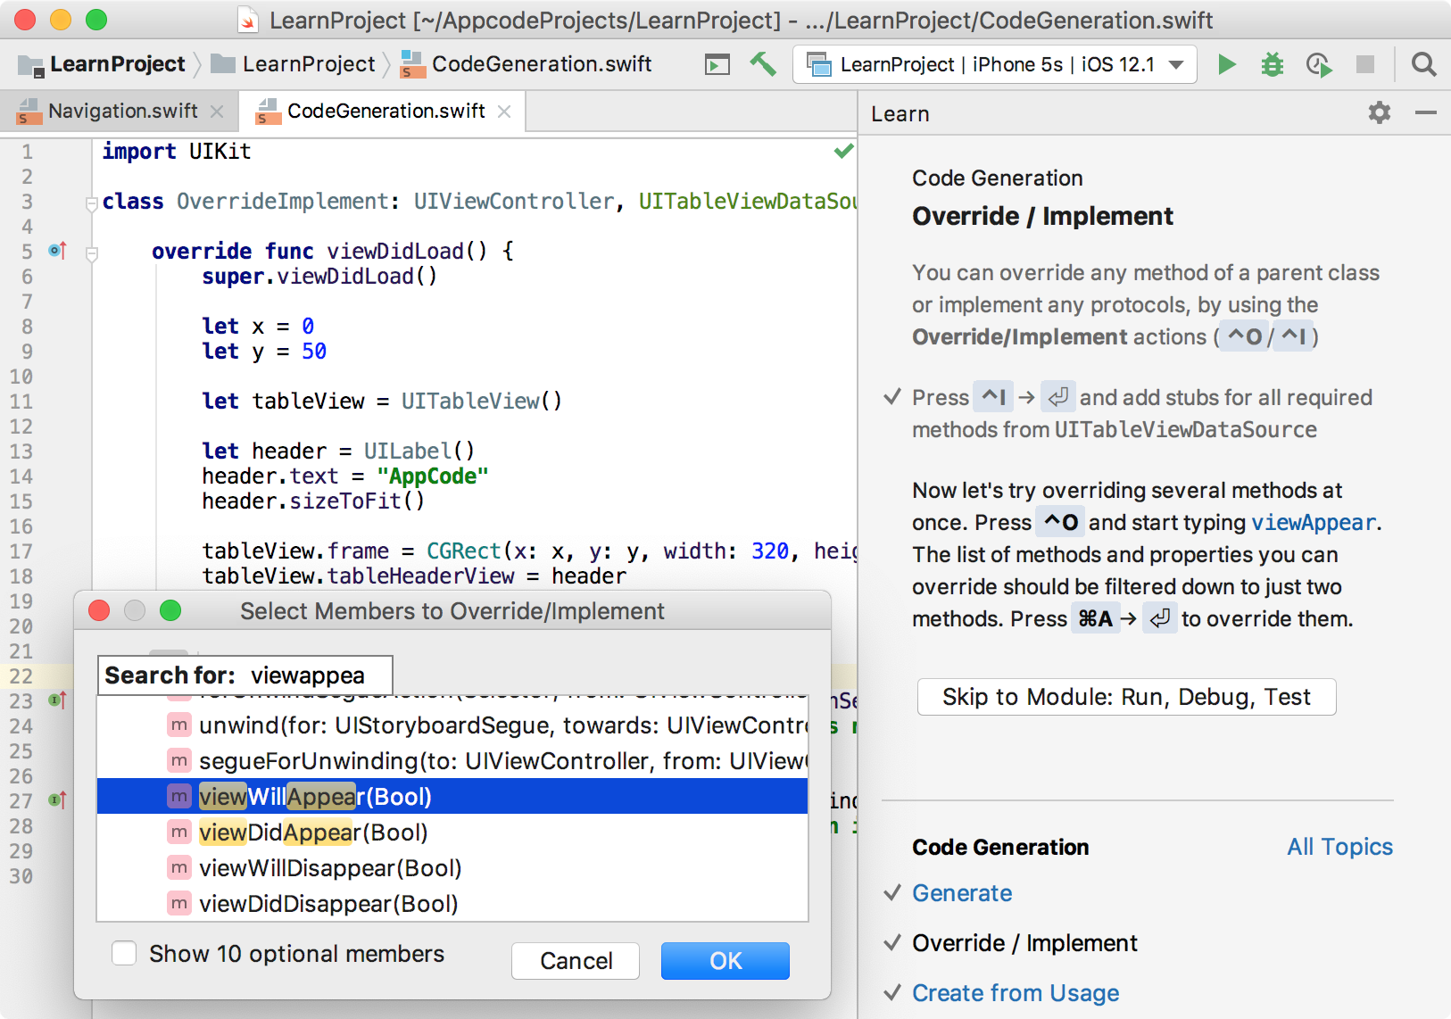This screenshot has height=1019, width=1451.
Task: Select viewWillDisappear(Bool) method row
Action: click(x=452, y=867)
